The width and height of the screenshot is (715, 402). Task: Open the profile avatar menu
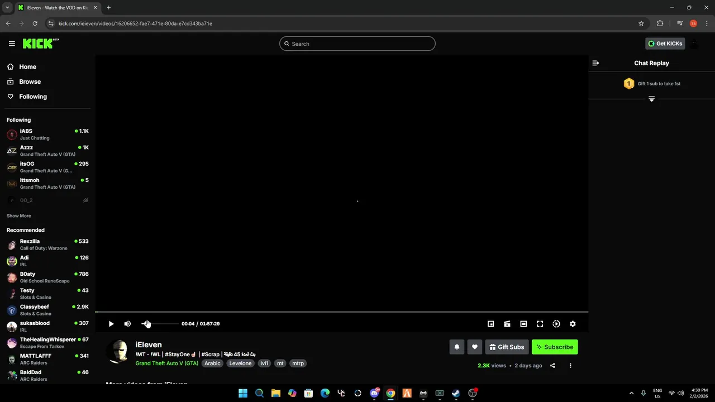pos(694,44)
